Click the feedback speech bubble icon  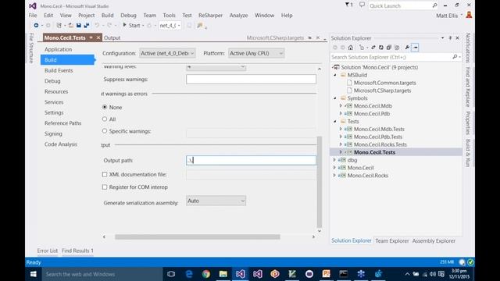(x=362, y=5)
